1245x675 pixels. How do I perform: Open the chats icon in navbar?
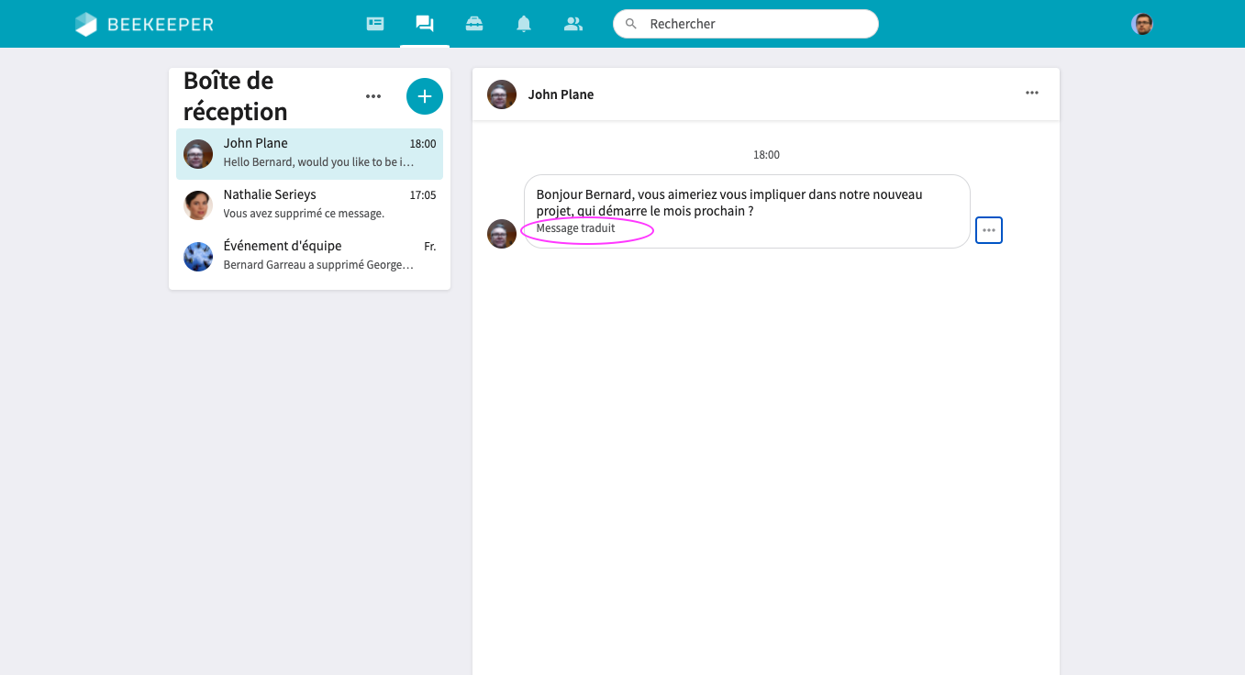coord(424,24)
